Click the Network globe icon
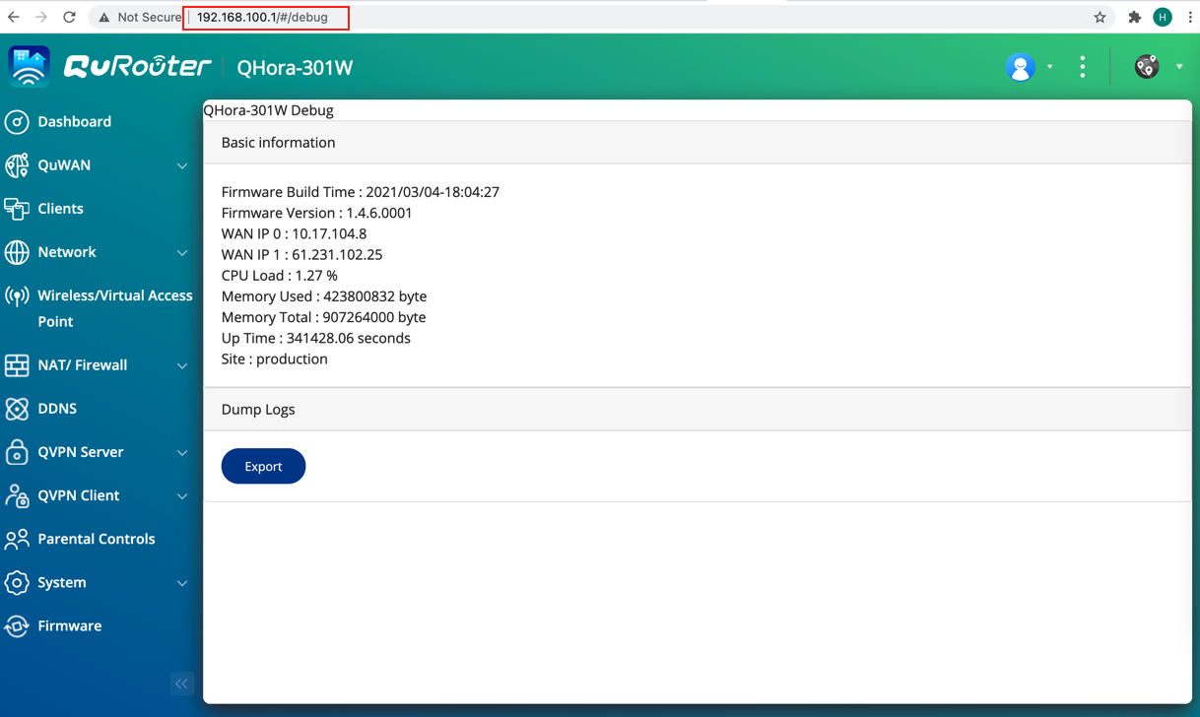Screen dimensions: 1200x717 click(x=17, y=252)
